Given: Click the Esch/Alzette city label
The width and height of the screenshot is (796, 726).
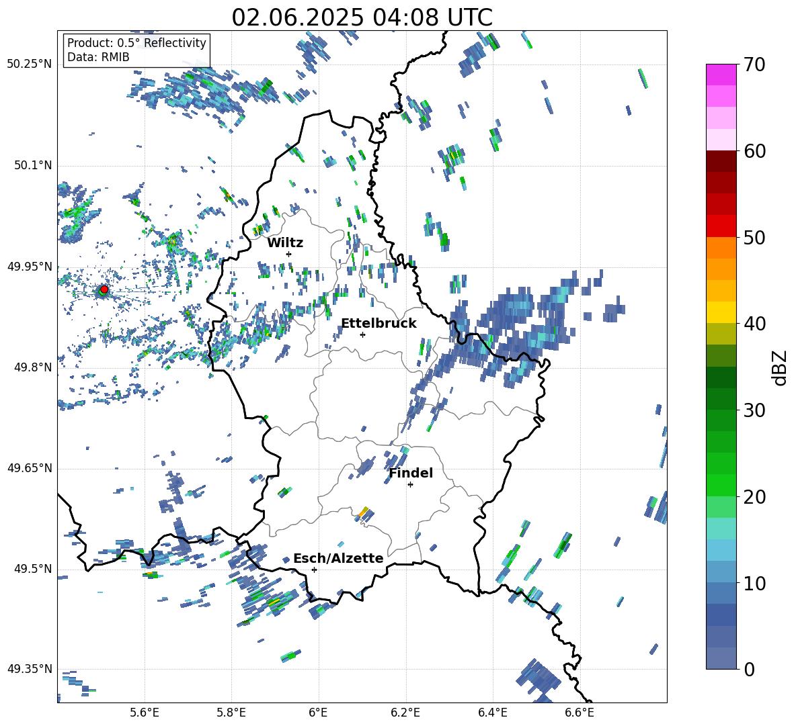Looking at the screenshot, I should tap(338, 558).
